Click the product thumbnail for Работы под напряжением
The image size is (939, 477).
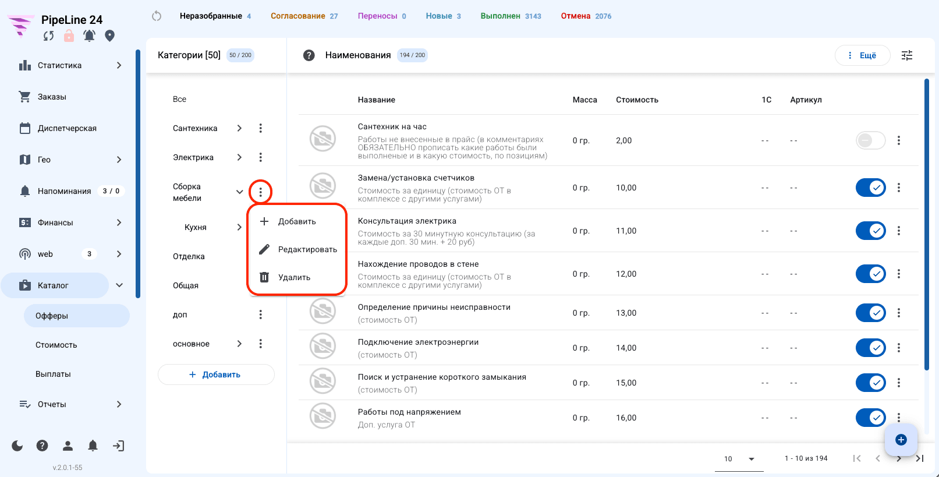click(x=323, y=416)
